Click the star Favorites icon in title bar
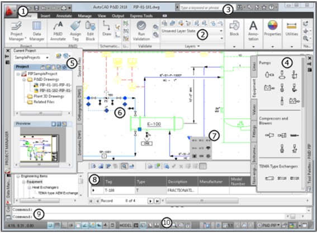Viewport: 317px width, 233px height. (x=264, y=7)
